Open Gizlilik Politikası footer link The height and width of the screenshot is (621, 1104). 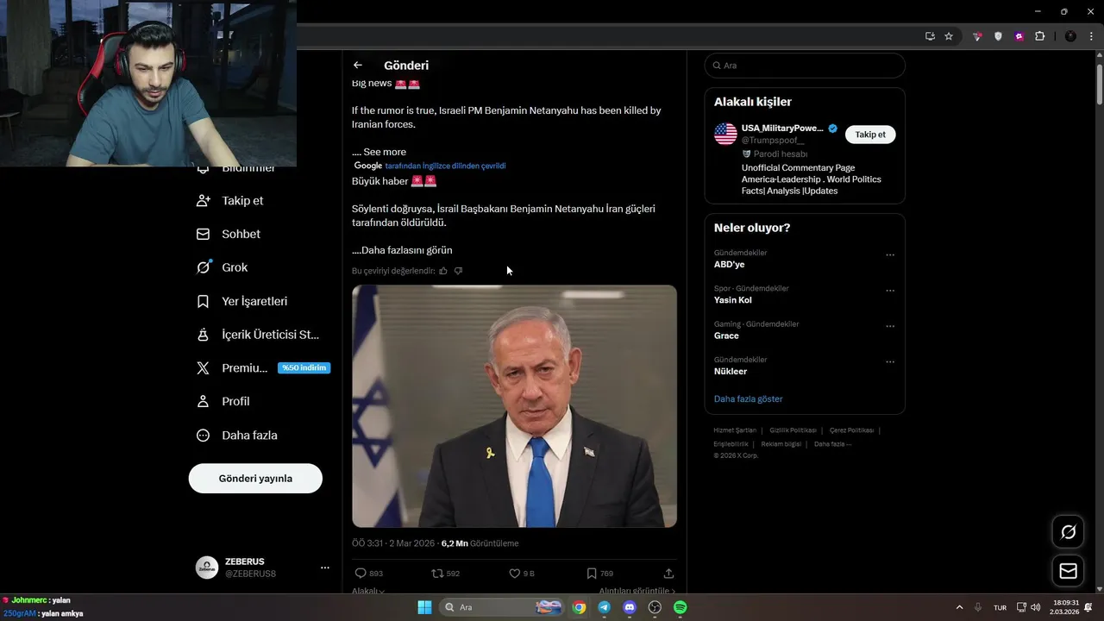tap(793, 430)
